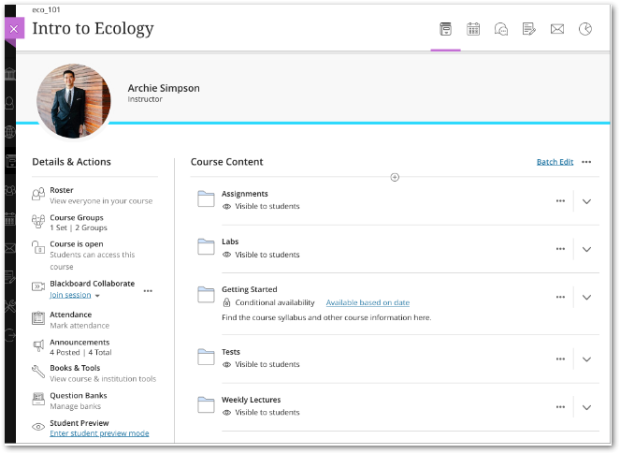Click the Assignments folder icon

point(206,198)
